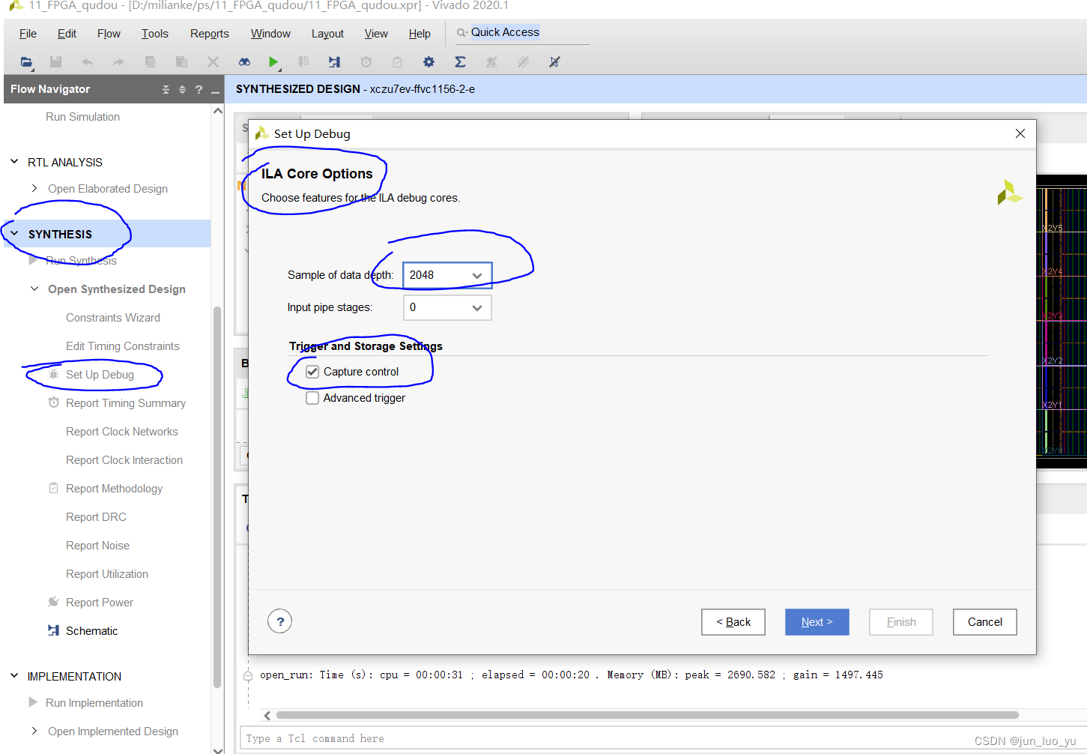Collapse all in Flow Navigator header
Viewport: 1087px width, 754px height.
166,89
